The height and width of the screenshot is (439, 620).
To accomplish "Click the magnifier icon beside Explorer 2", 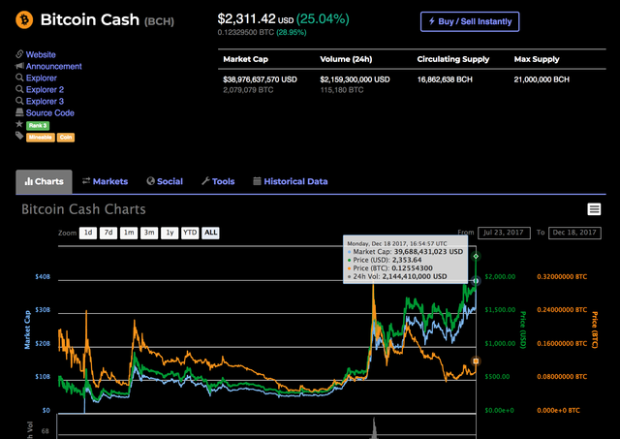I will point(19,89).
